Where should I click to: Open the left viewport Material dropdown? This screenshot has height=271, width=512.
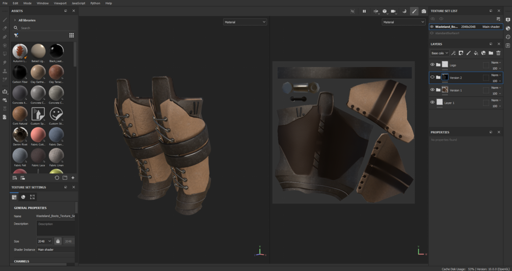click(x=245, y=22)
